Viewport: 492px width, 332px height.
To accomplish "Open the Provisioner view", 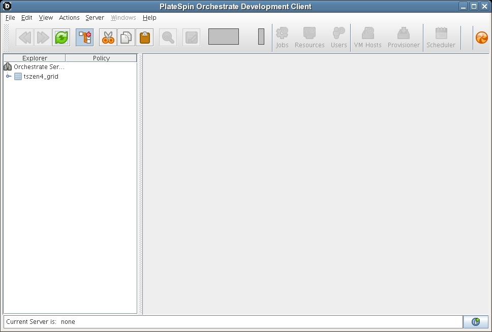I will tap(404, 38).
